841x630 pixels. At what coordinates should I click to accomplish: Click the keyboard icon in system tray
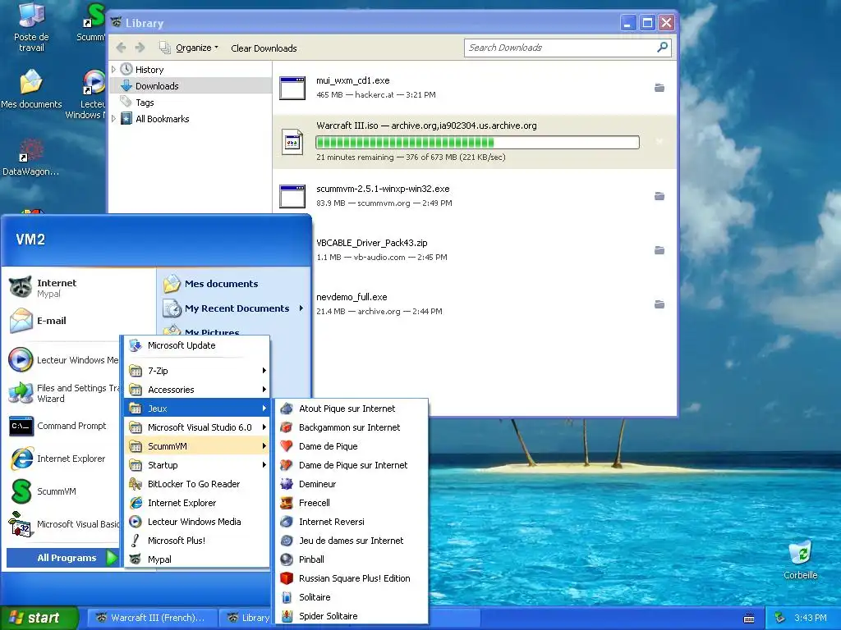coord(749,619)
